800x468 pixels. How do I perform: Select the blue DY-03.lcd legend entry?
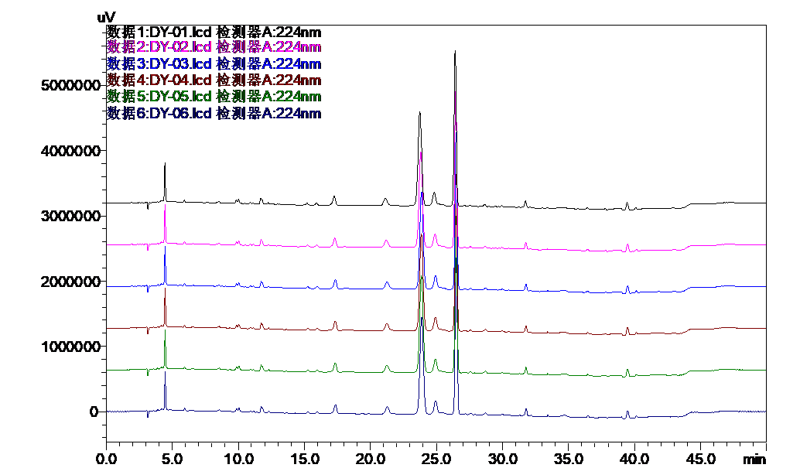[x=214, y=63]
